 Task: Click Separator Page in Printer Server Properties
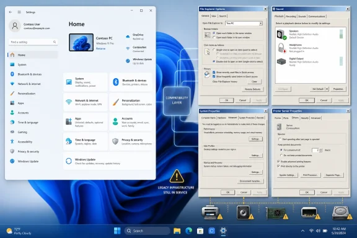(333, 175)
